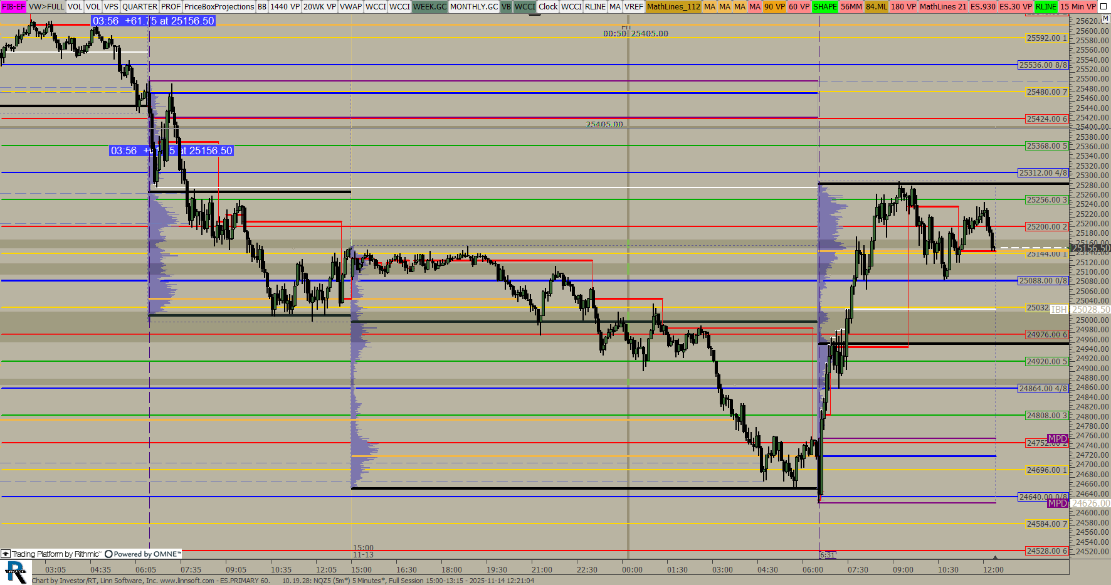Click the Powered by OMNE circle icon
This screenshot has width=1111, height=585.
[x=108, y=554]
